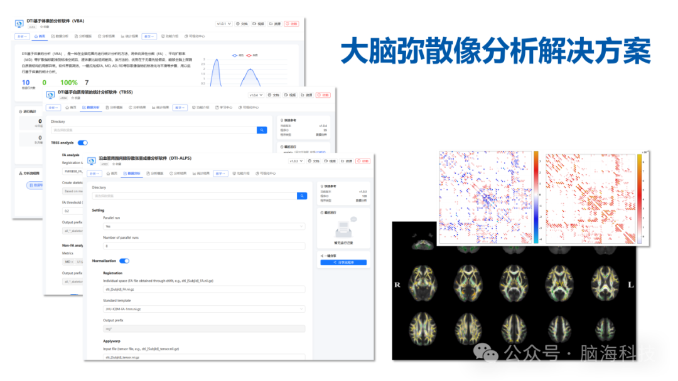Screen dimensions: 678x381
Task: Open the v1.0.3 version dropdown in DTI-ALPS
Action: point(296,161)
